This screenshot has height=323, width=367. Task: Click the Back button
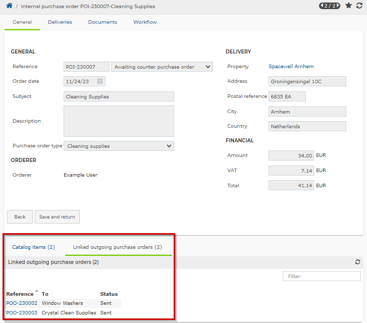[20, 217]
